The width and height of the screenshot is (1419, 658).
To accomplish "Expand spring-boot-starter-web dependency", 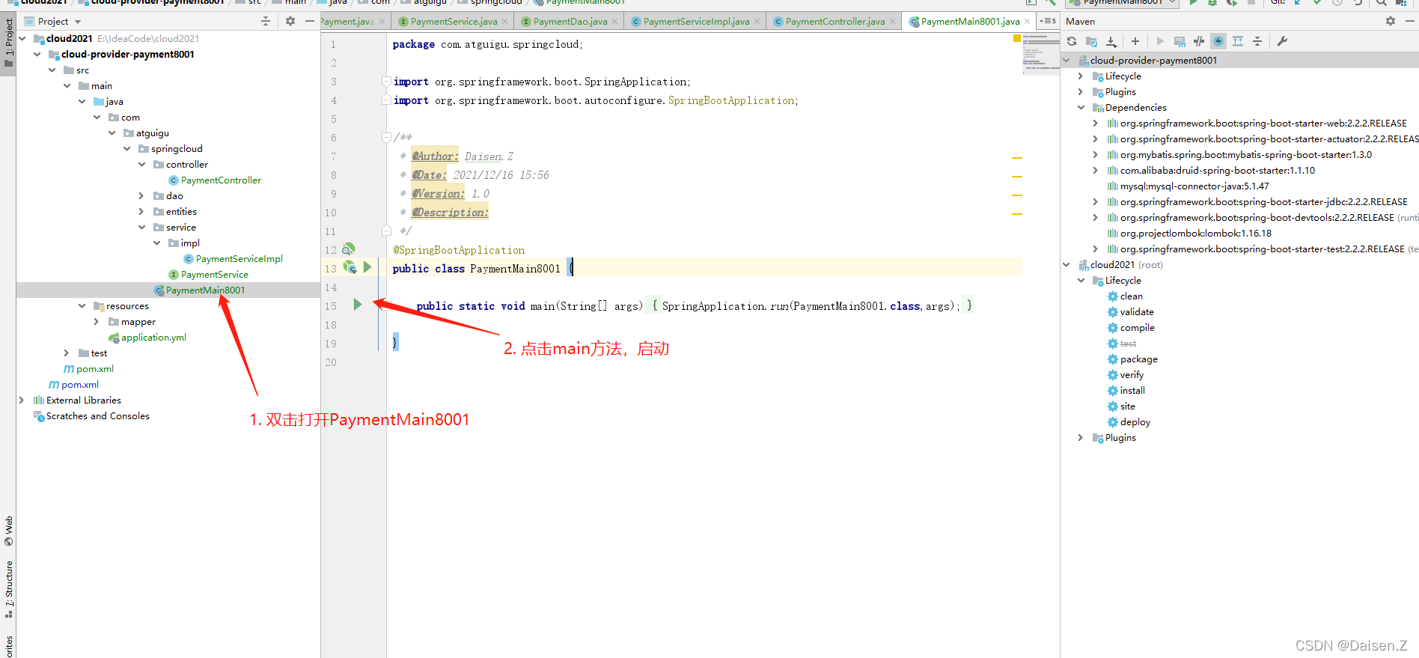I will click(1096, 123).
